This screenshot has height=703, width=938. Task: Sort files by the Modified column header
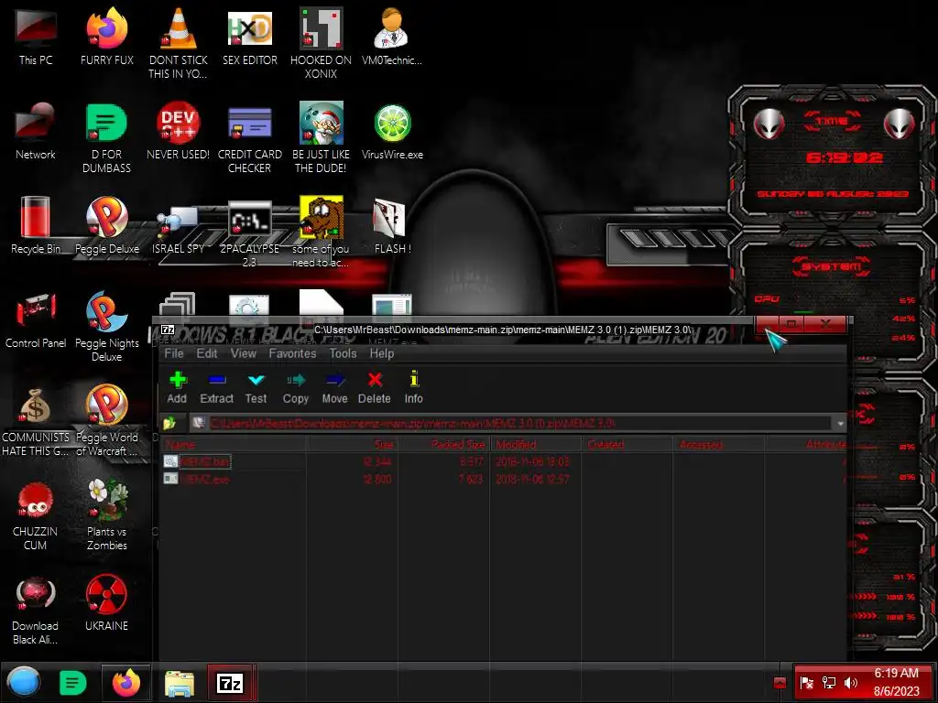click(x=537, y=444)
